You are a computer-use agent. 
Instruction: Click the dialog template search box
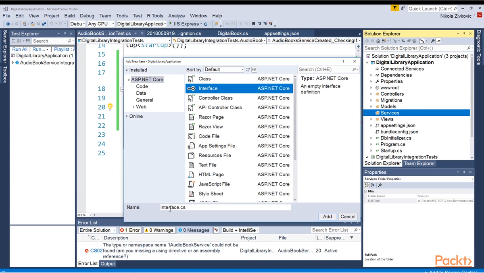pos(328,69)
